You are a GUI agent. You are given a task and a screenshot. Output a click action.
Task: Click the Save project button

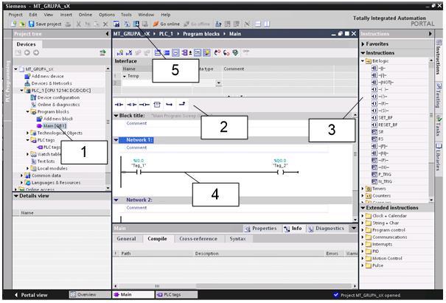(45, 24)
